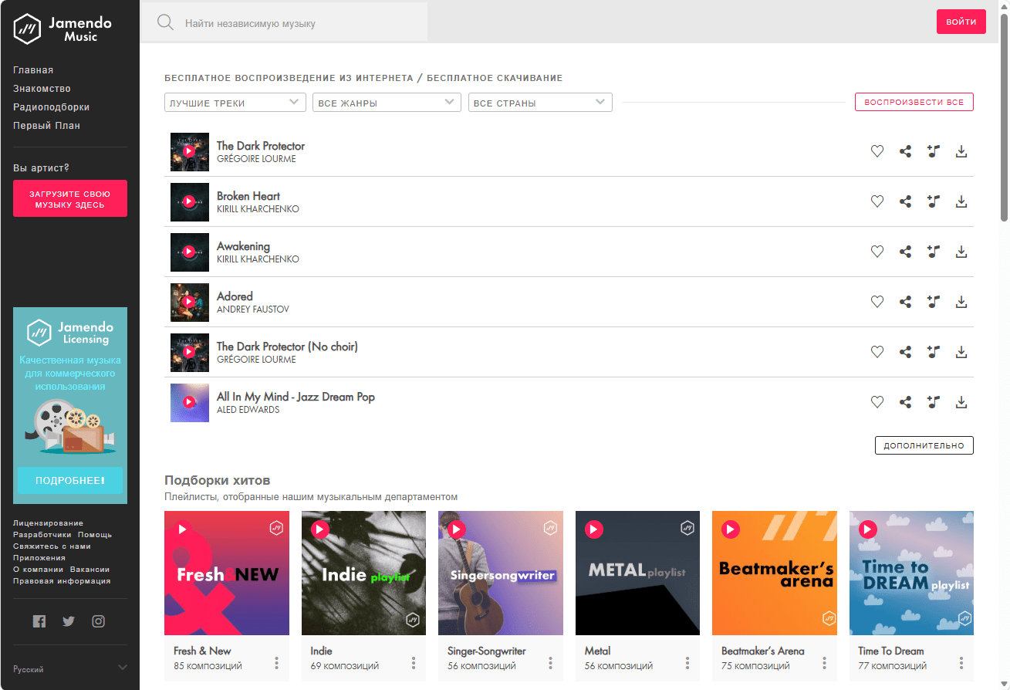Share All In My Mind - Jazz Dream Pop
This screenshot has width=1010, height=690.
905,402
